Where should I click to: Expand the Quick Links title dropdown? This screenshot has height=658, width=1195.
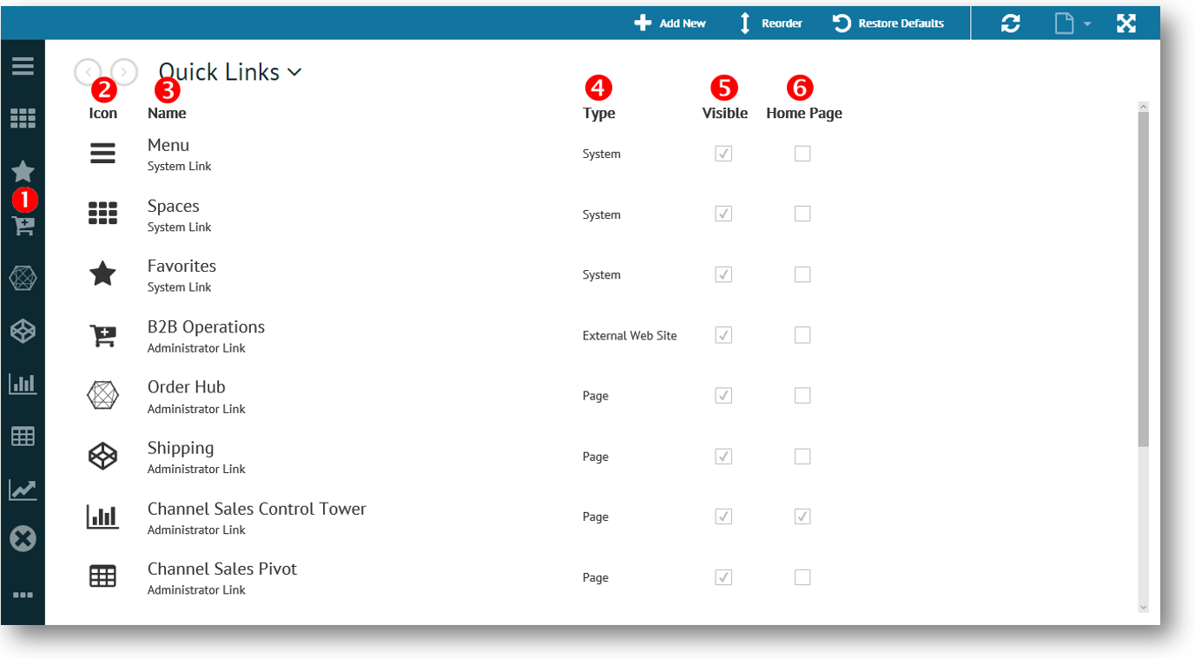[x=294, y=72]
